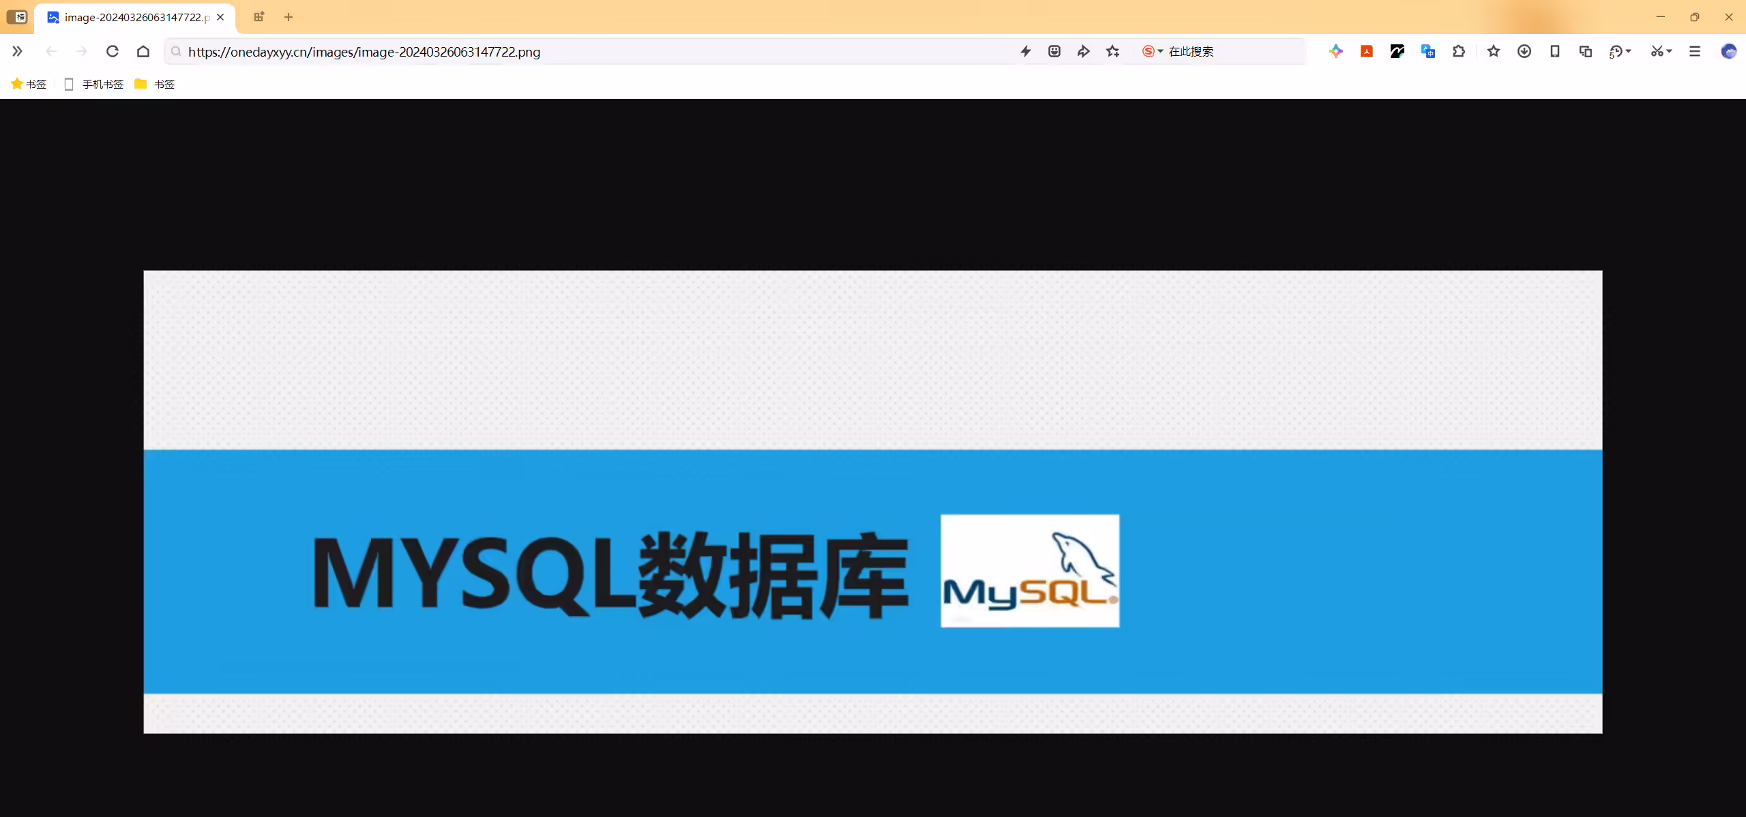The height and width of the screenshot is (817, 1746).
Task: Open the downloads manager icon
Action: [1524, 51]
